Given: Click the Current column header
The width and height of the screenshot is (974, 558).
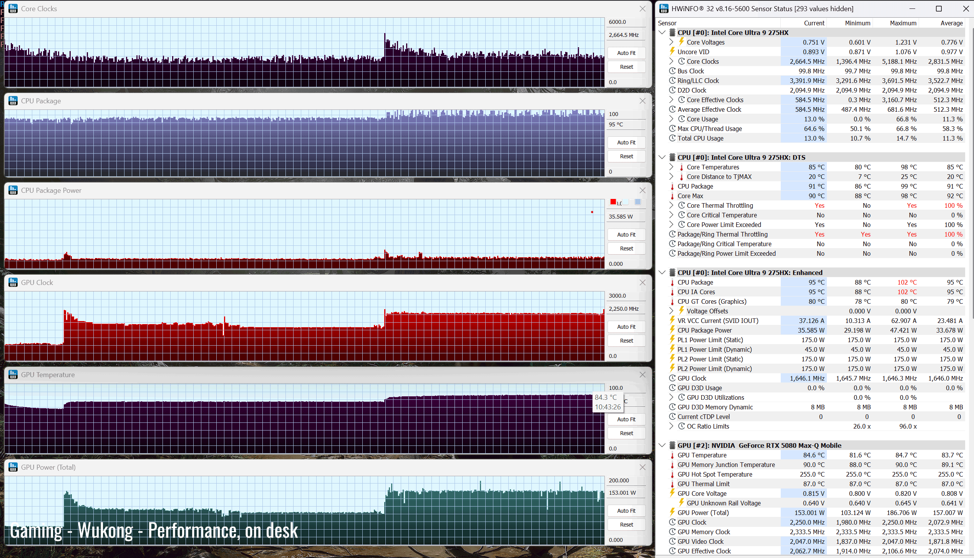Looking at the screenshot, I should (803, 23).
